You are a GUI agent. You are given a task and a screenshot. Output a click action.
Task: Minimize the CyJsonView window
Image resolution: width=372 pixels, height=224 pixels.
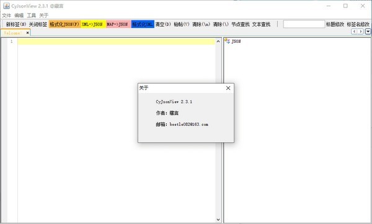pos(329,6)
